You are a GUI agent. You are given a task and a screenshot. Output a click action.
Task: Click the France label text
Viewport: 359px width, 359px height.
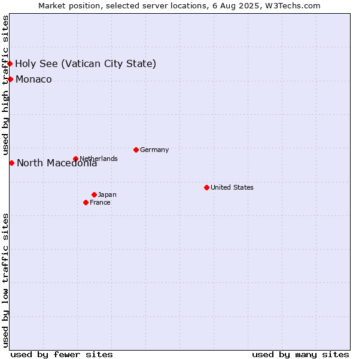click(x=100, y=202)
